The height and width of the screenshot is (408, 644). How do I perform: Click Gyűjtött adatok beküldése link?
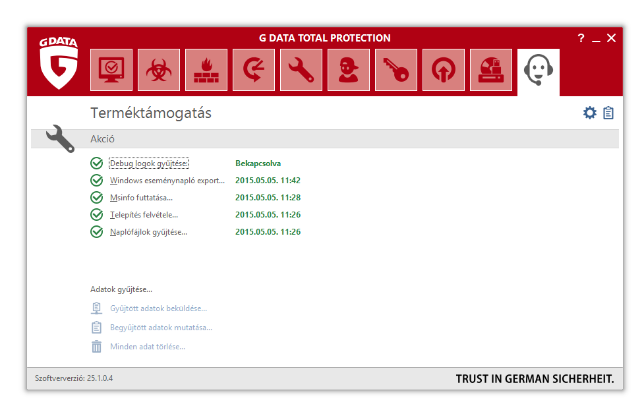(x=159, y=308)
